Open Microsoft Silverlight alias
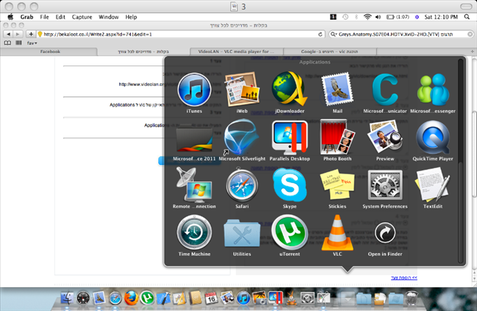This screenshot has height=311, width=477. coord(242,137)
